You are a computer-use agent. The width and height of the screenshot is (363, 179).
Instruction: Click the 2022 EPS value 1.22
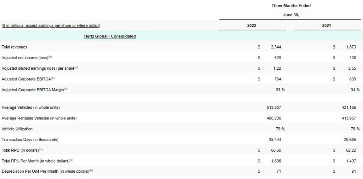pos(277,69)
